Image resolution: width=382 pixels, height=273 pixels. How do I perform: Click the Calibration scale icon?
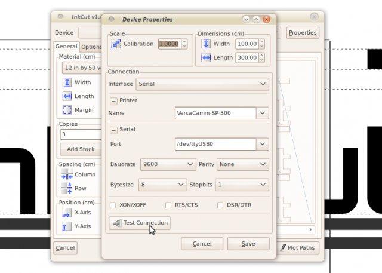[115, 44]
